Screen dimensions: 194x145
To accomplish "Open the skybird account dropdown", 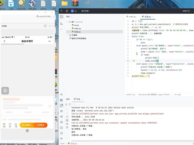I will coord(46,16).
